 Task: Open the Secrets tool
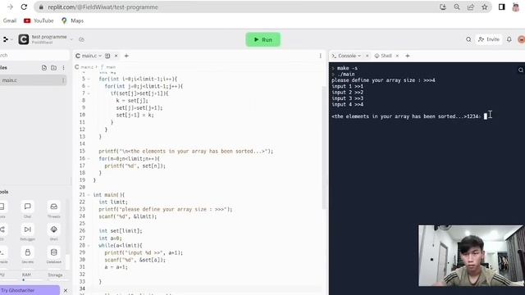coord(27,255)
